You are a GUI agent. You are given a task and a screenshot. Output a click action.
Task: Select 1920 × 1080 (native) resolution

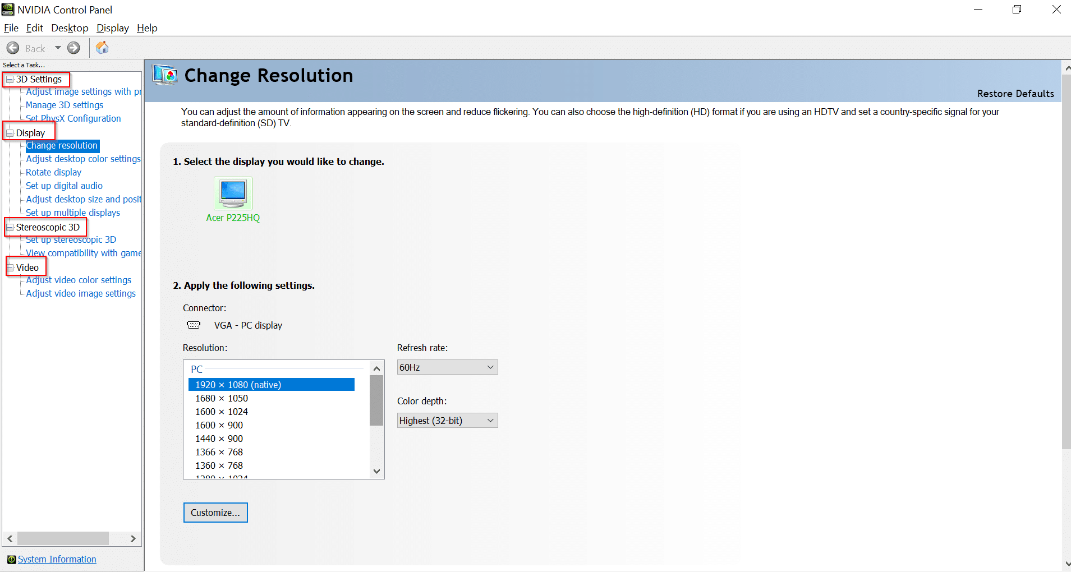[272, 385]
